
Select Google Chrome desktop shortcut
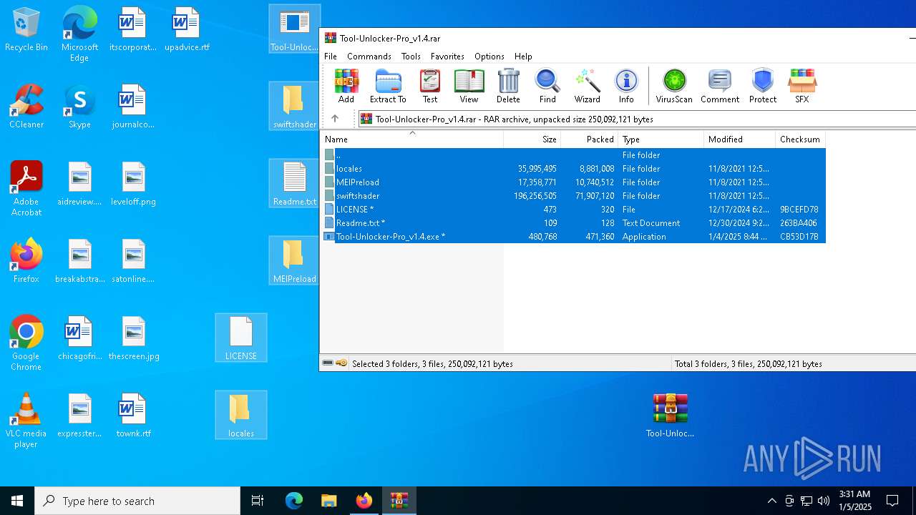[26, 343]
